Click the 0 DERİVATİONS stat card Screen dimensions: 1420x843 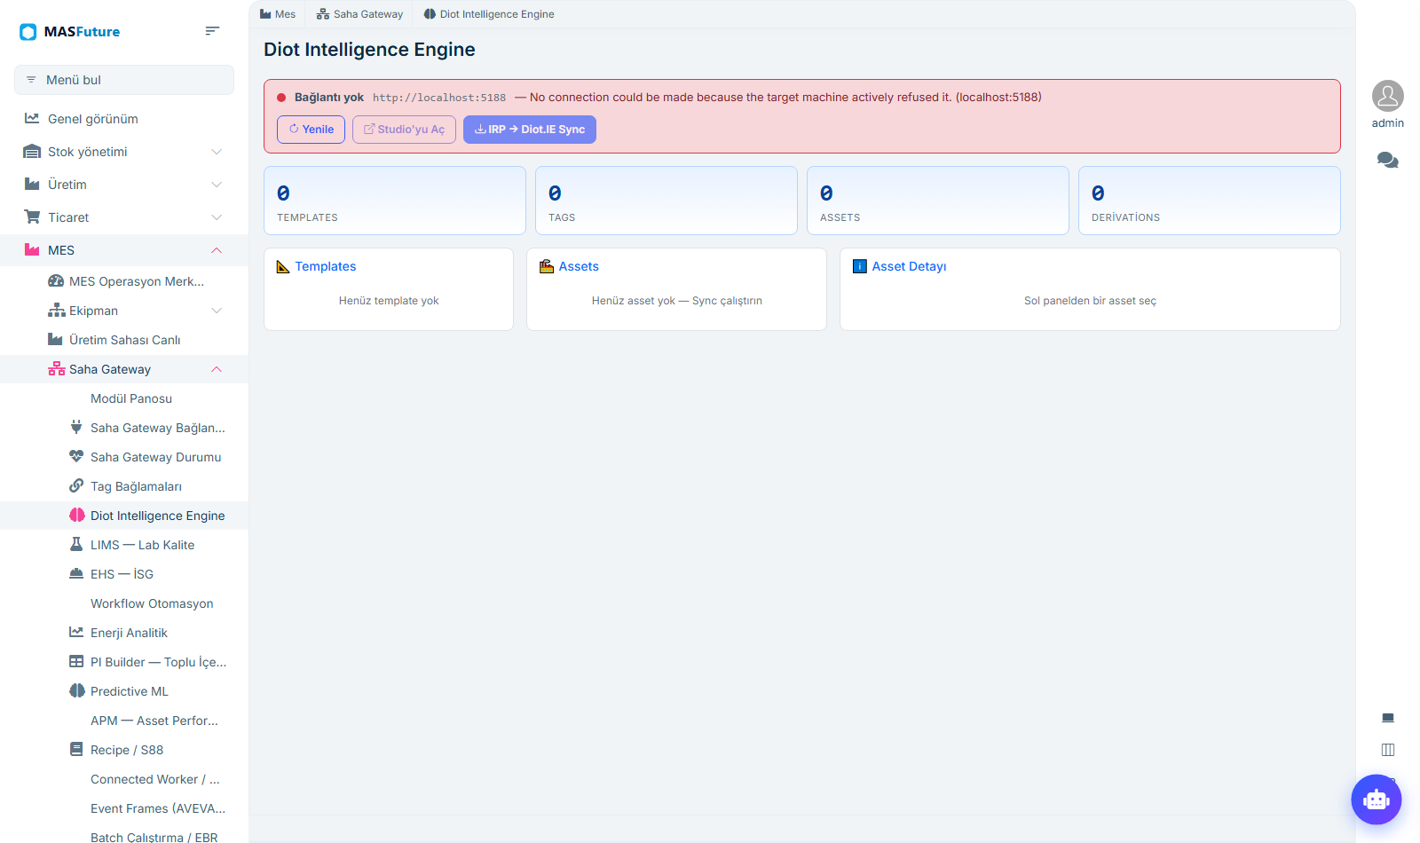tap(1210, 201)
